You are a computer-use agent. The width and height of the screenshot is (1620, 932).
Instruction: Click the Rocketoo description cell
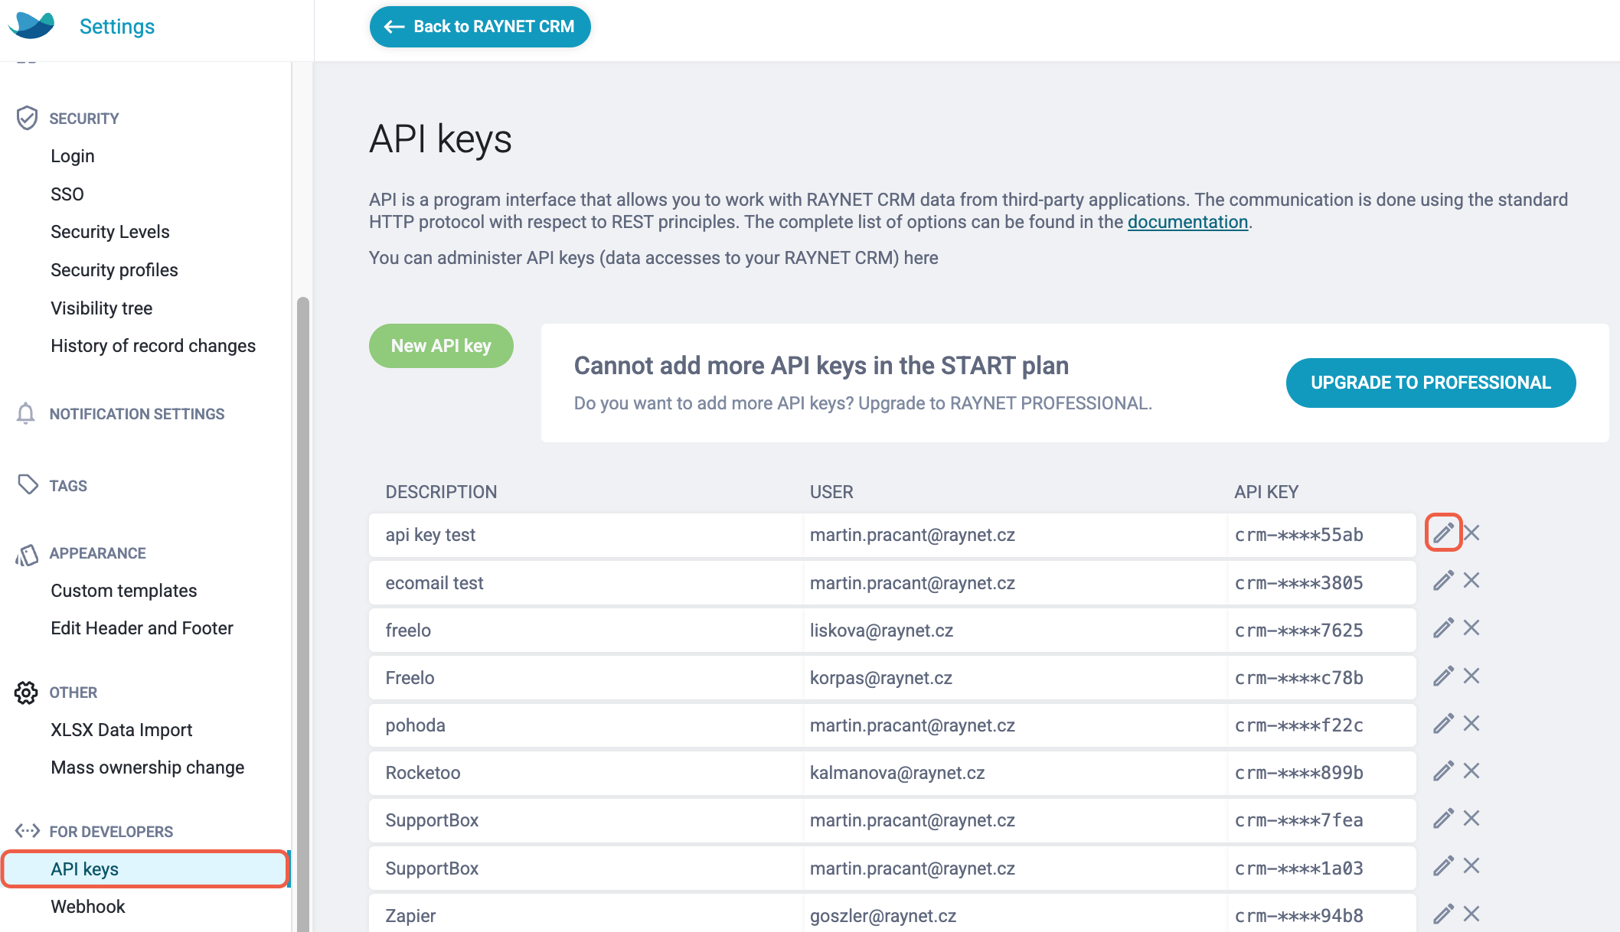coord(586,773)
